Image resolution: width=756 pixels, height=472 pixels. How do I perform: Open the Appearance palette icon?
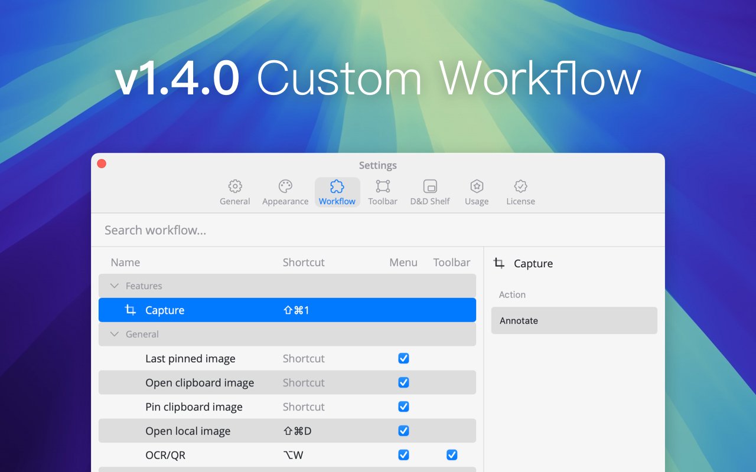(x=285, y=186)
